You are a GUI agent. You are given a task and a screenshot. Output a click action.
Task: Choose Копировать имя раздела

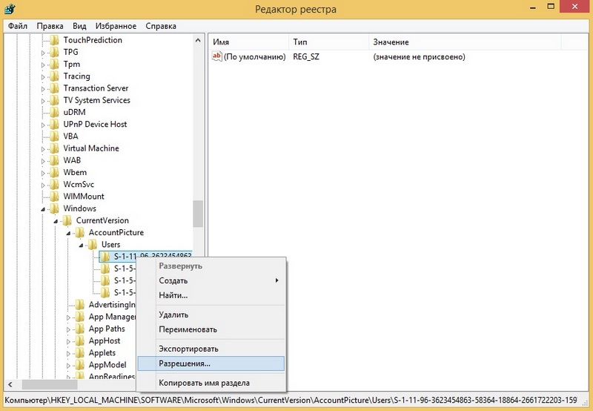tap(211, 383)
